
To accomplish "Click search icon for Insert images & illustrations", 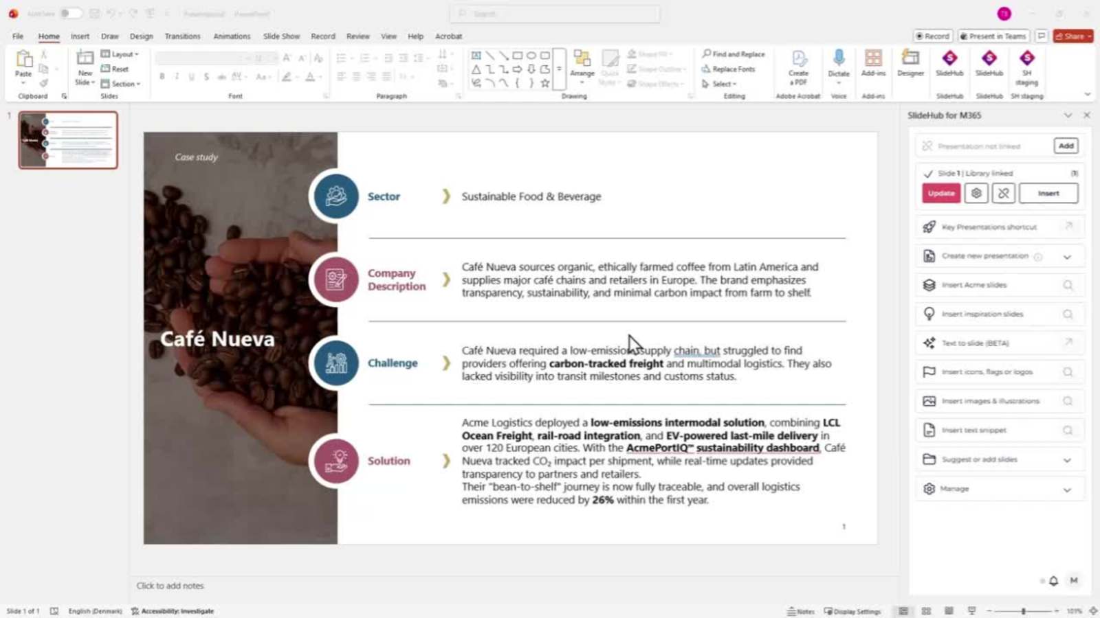I will [x=1068, y=401].
